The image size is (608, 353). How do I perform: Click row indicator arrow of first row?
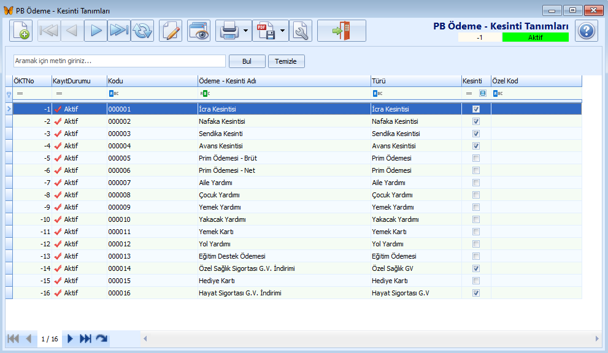[x=9, y=109]
